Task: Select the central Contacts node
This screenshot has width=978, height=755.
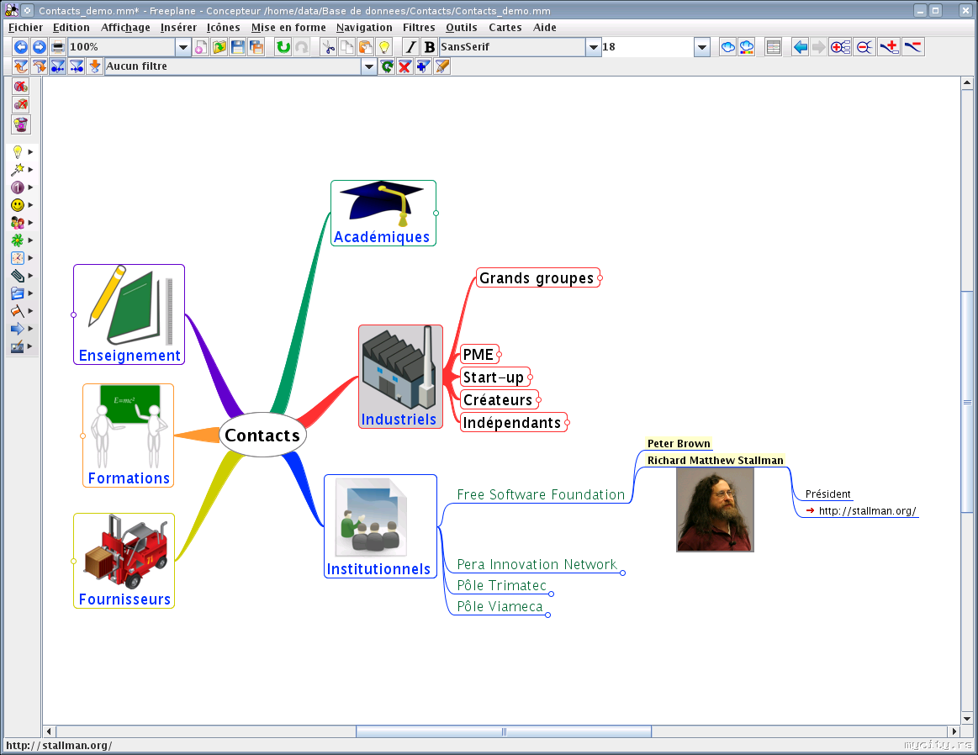Action: [262, 436]
